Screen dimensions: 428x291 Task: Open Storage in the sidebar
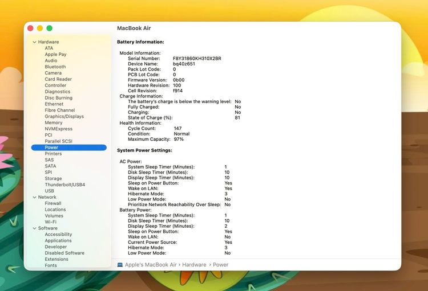pos(53,178)
